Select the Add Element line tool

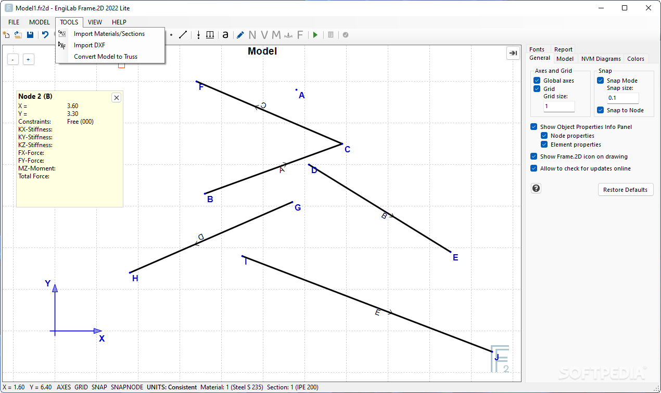click(x=183, y=35)
